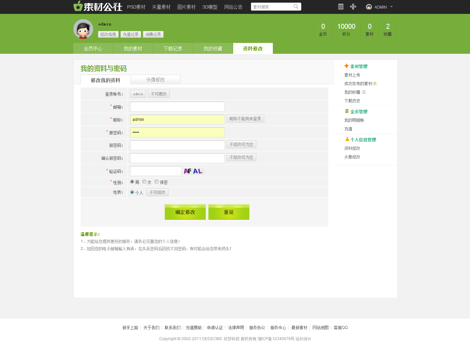Click the 确定修改 submit button
The height and width of the screenshot is (354, 470).
[x=185, y=212]
